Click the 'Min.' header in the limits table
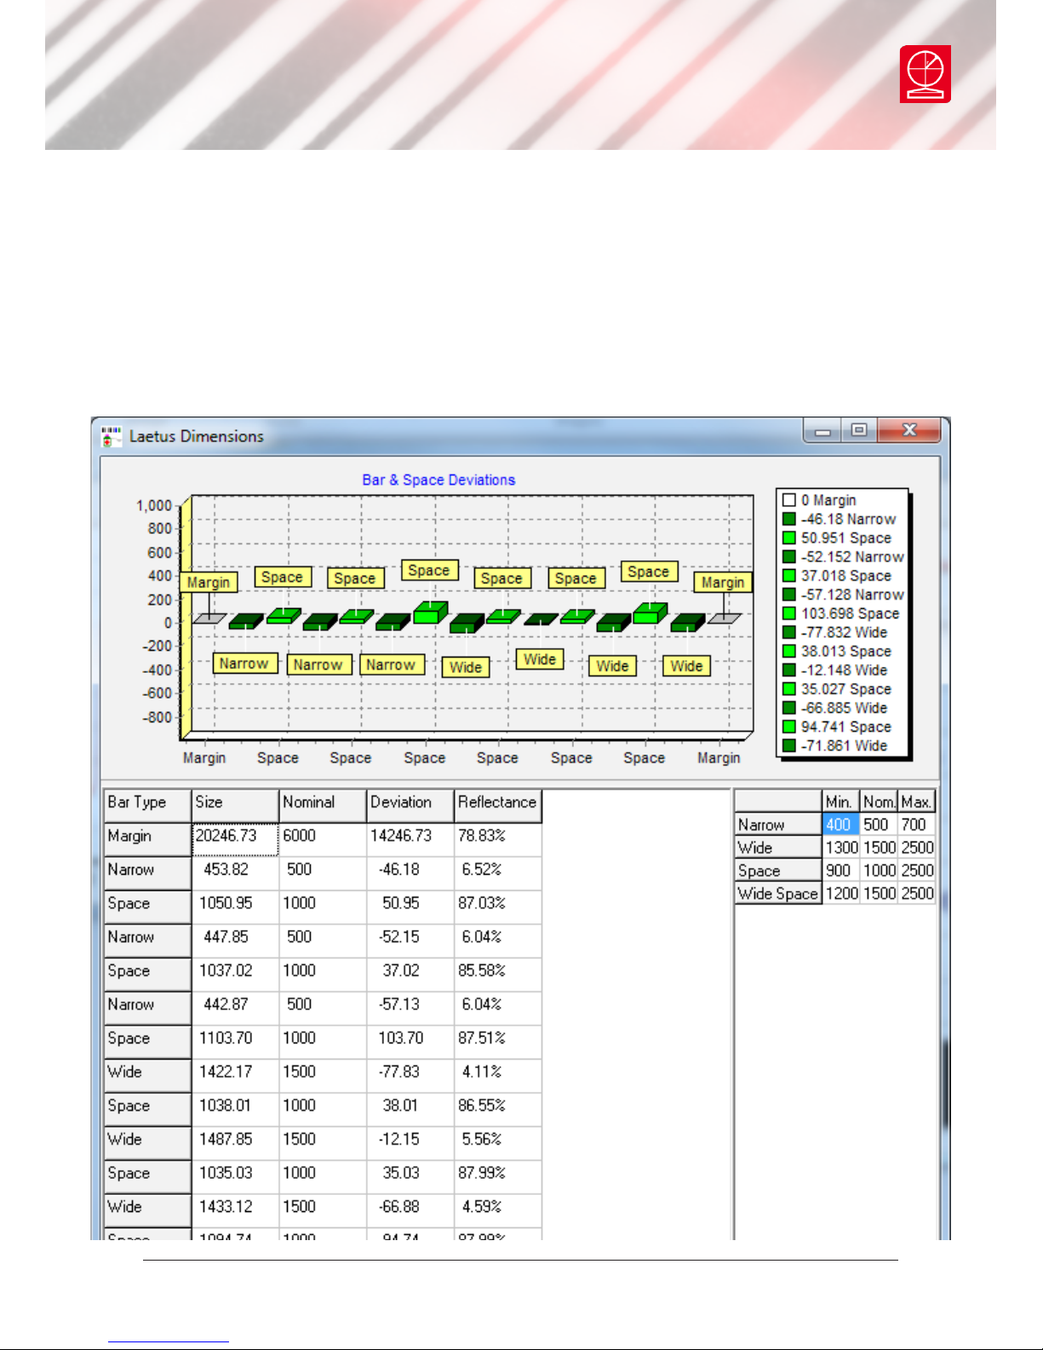 pyautogui.click(x=840, y=802)
